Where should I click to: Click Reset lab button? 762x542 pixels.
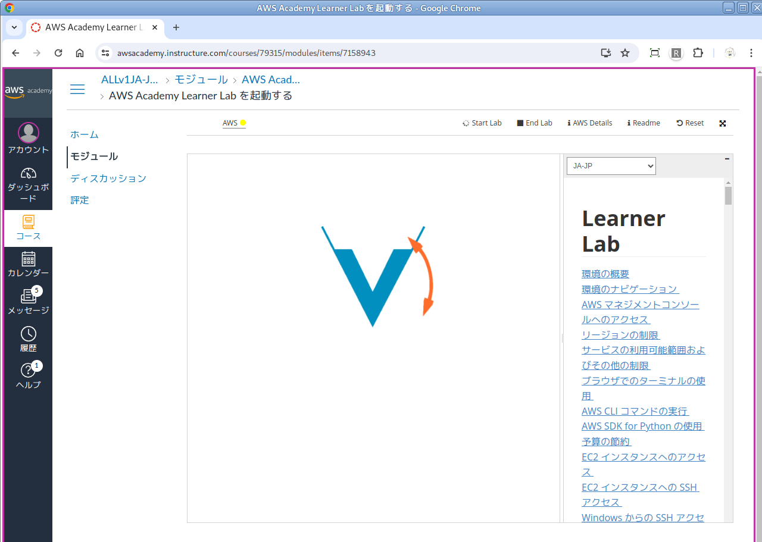coord(690,123)
